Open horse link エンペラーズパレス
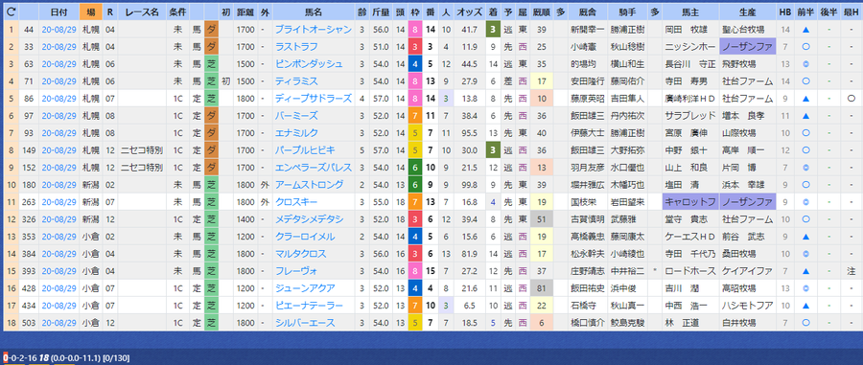The image size is (863, 365). click(x=314, y=167)
